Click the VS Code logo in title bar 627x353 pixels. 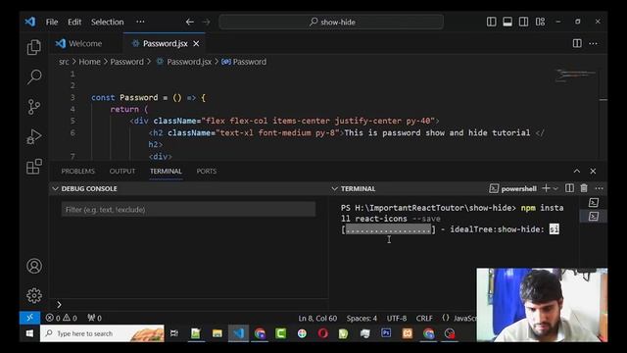coord(30,22)
